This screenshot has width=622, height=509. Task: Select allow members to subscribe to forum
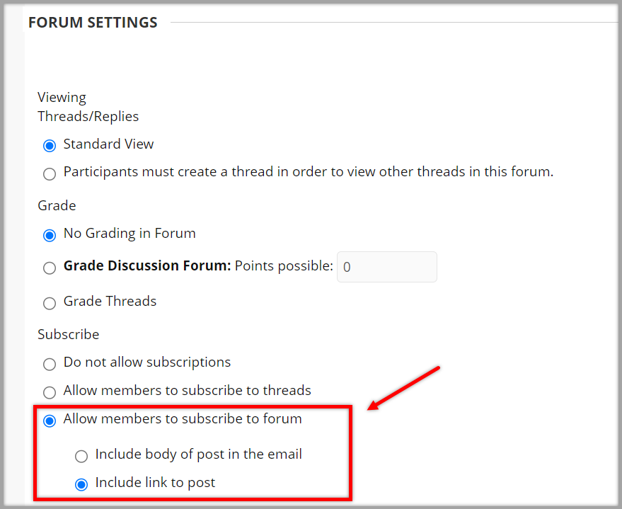coord(49,421)
